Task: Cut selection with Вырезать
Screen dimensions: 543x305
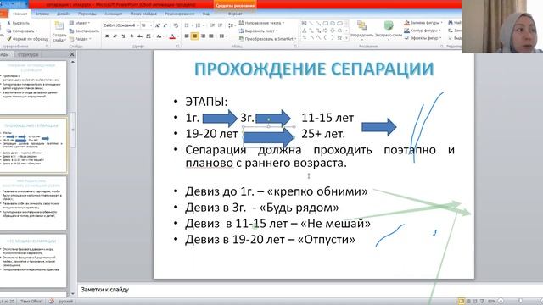Action: click(x=19, y=23)
